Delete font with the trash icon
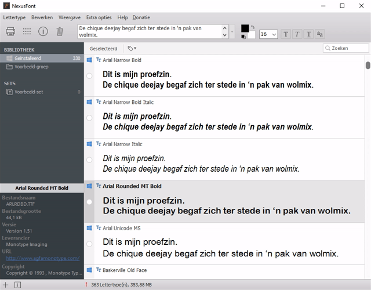 (x=60, y=31)
